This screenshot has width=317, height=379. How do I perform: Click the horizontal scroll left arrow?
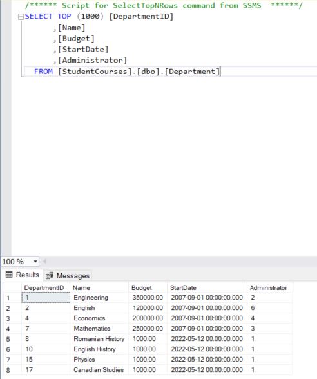(x=44, y=261)
